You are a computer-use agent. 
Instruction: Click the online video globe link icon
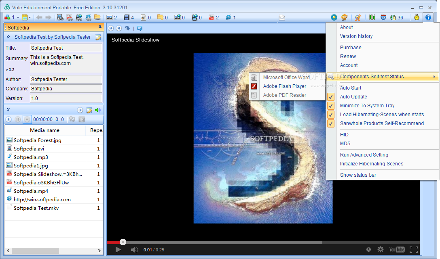79,18
